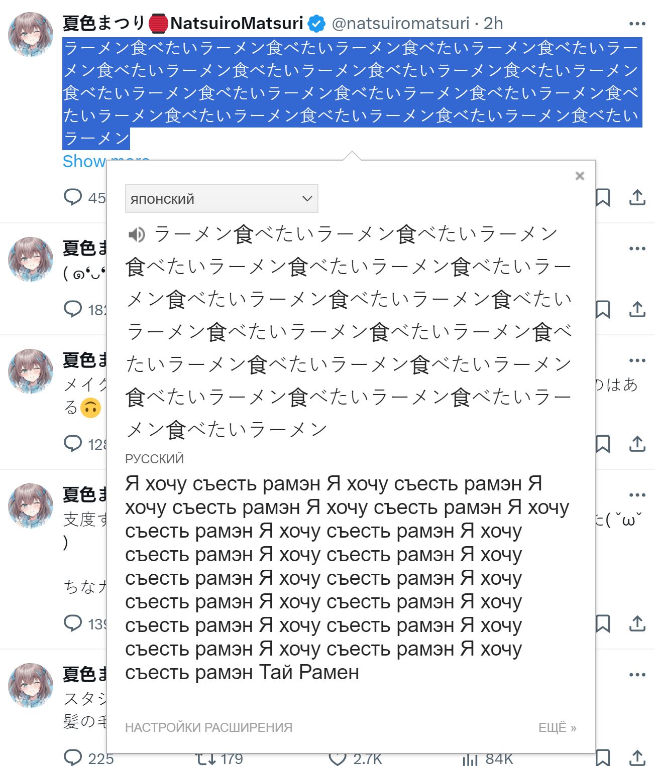Like the last tweet with 2.7K likes
Image resolution: width=655 pixels, height=766 pixels.
click(x=338, y=758)
